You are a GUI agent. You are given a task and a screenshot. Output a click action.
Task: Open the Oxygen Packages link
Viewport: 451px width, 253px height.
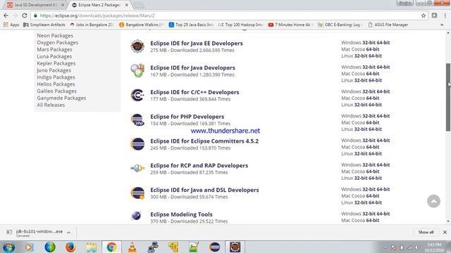coord(58,42)
